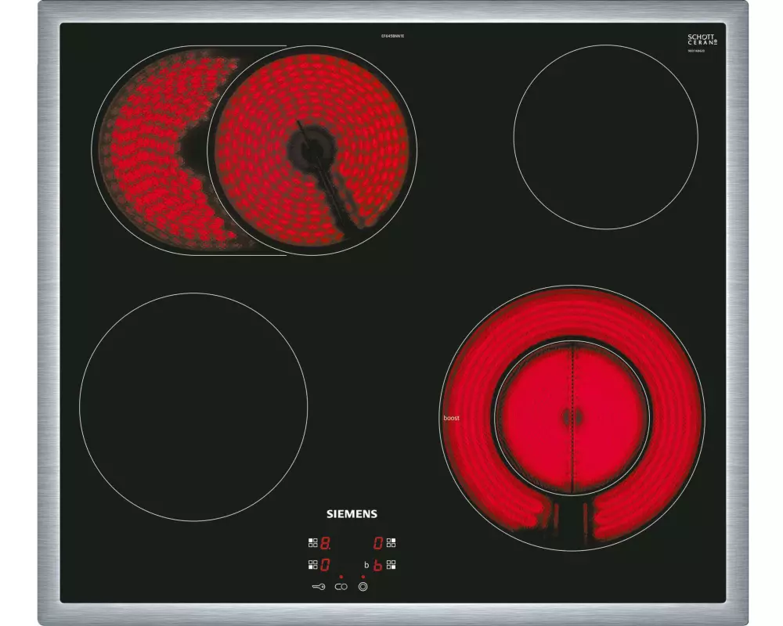Tap the oval extended zone icon
Viewport: 783px width, 626px height.
(341, 586)
